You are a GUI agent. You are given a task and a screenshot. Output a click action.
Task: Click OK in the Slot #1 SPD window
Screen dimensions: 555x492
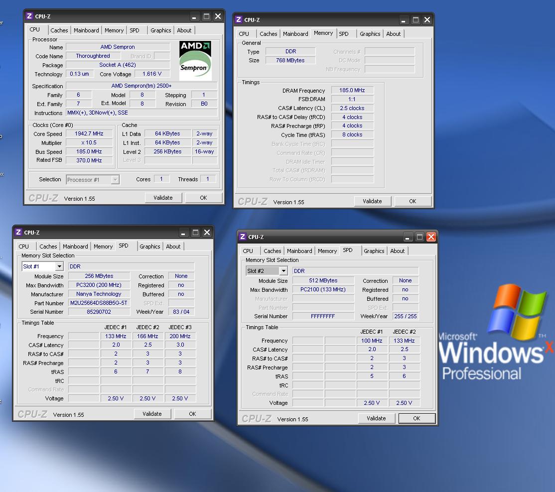192,414
